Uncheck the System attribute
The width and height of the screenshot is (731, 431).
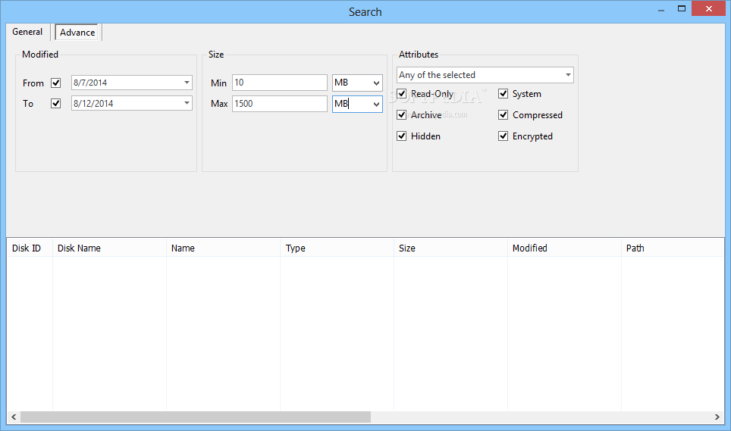click(x=504, y=94)
